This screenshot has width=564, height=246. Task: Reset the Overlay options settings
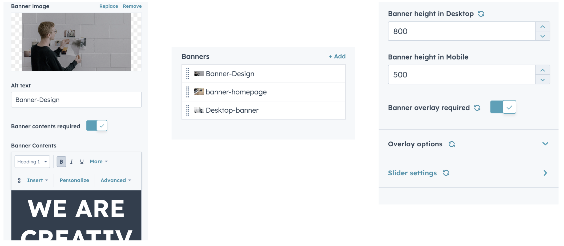pyautogui.click(x=452, y=144)
